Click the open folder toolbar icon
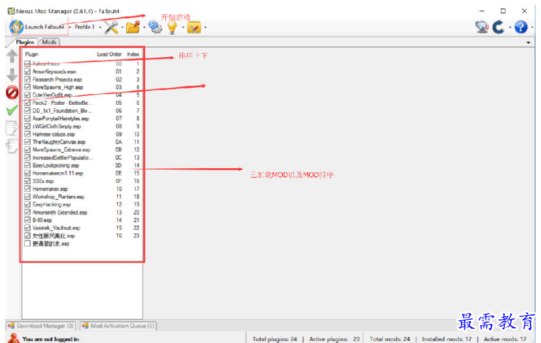Screen dimensions: 541x343 pyautogui.click(x=133, y=27)
